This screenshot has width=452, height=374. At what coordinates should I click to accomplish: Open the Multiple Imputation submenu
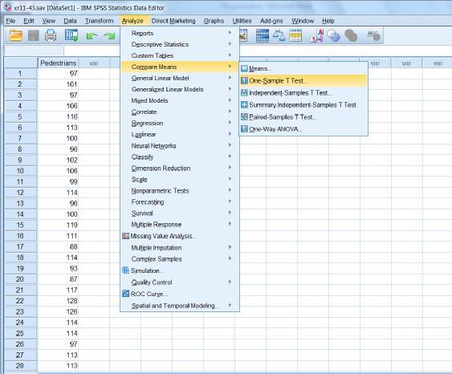tap(180, 248)
